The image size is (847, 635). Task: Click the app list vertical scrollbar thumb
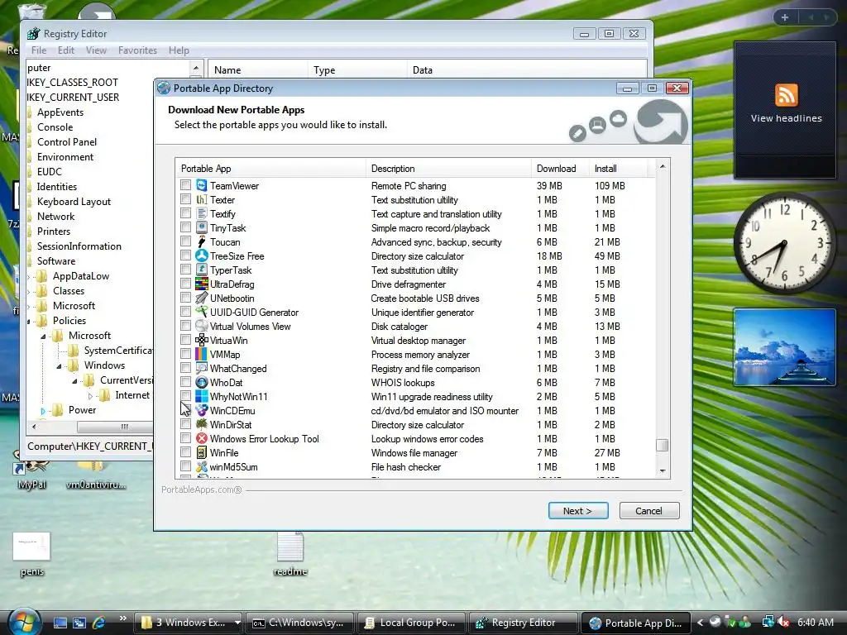click(x=663, y=445)
